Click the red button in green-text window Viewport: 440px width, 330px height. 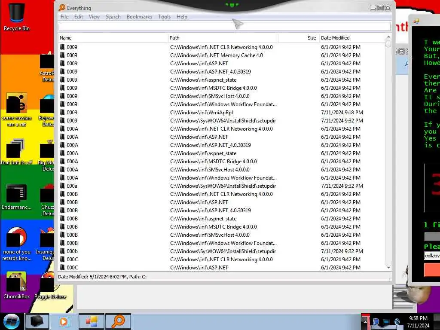tap(432, 270)
